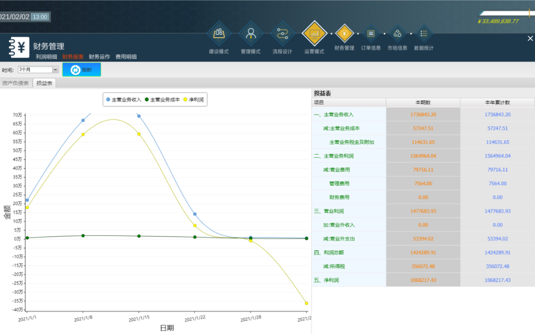
Task: Click the ¥33,489,638.77 balance amount
Action: 498,21
